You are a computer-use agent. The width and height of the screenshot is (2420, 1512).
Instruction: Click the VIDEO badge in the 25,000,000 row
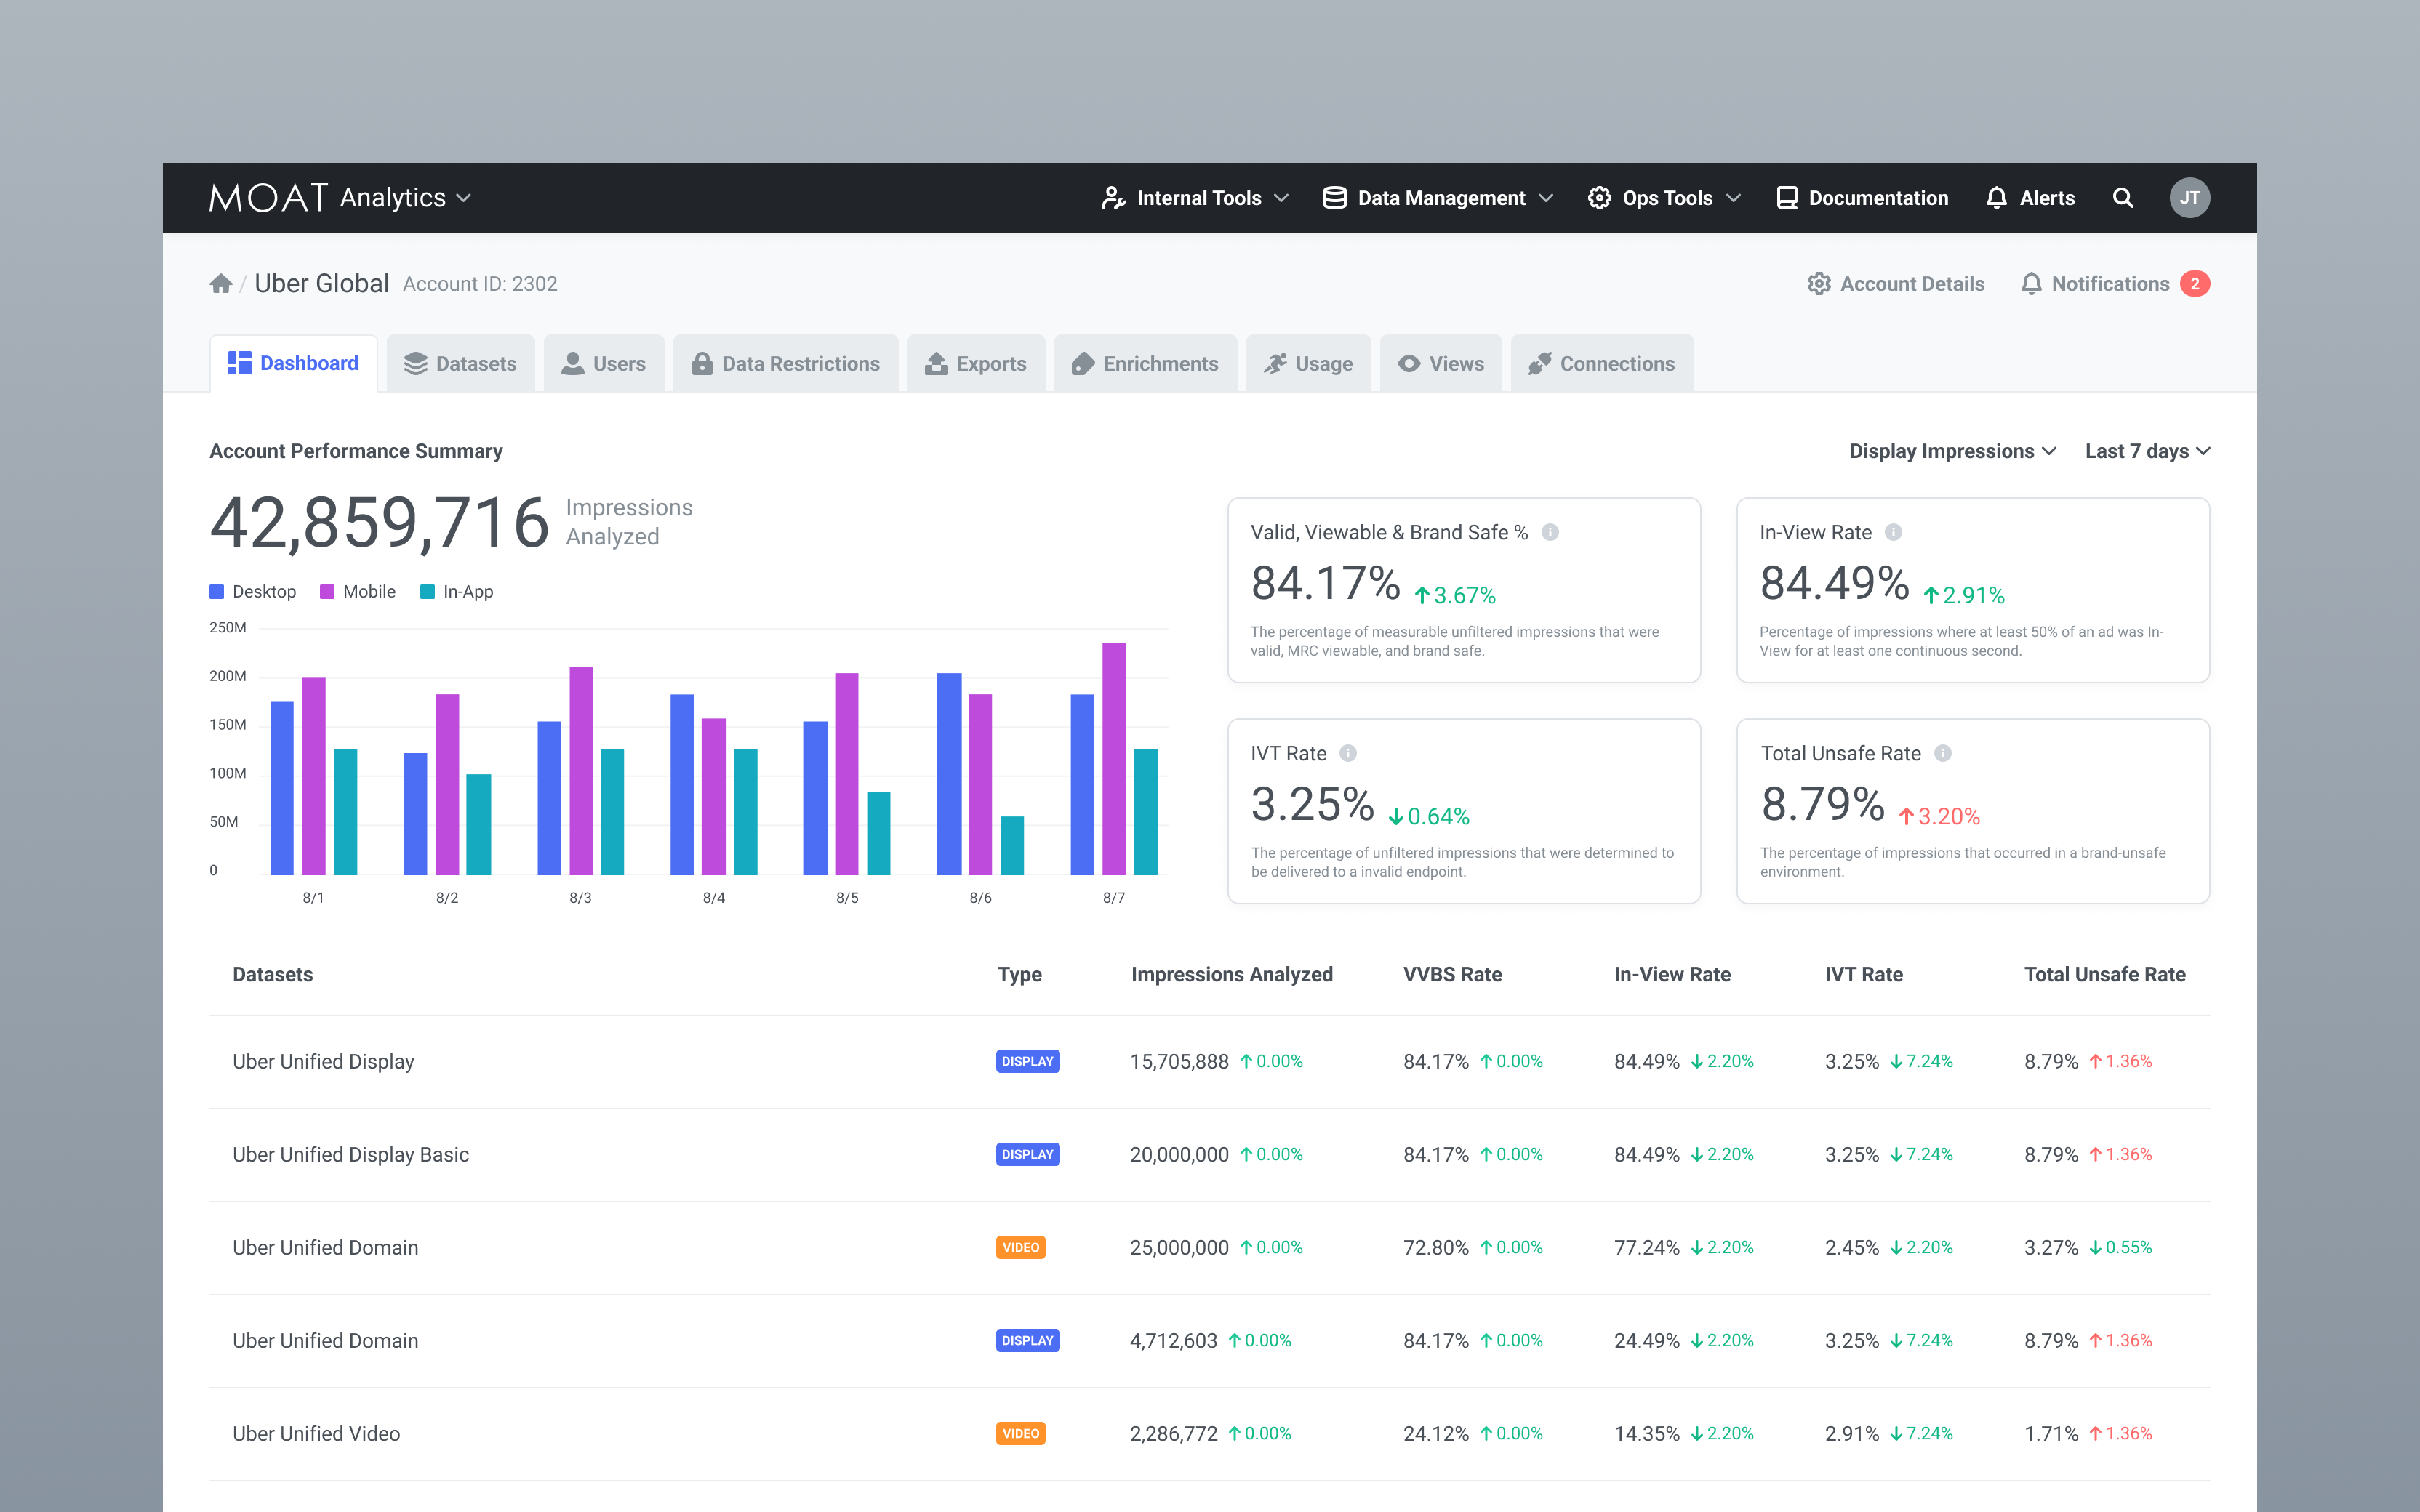[1020, 1247]
